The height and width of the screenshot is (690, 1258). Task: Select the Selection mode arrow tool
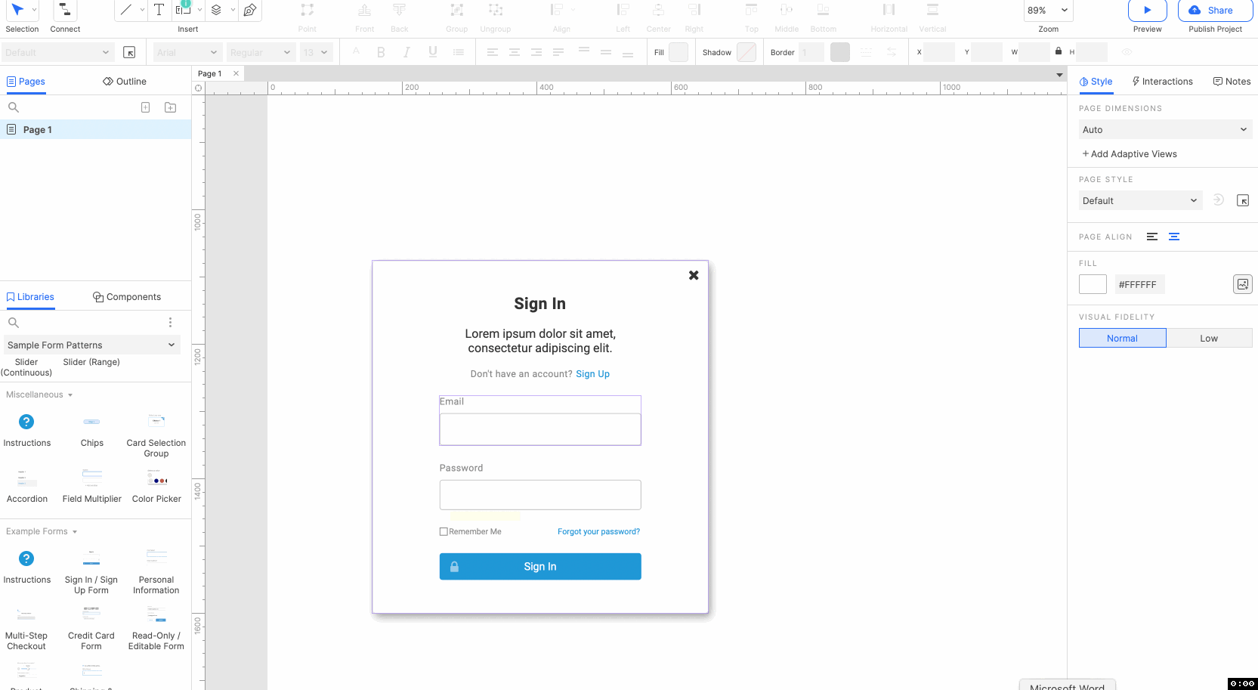(x=17, y=10)
